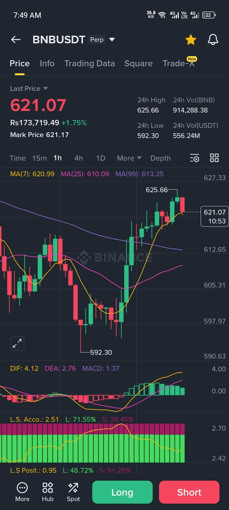
Task: Tap the Short button
Action: click(x=189, y=492)
